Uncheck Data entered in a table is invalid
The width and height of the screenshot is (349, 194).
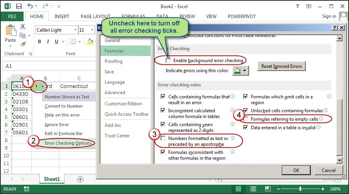[x=246, y=128]
